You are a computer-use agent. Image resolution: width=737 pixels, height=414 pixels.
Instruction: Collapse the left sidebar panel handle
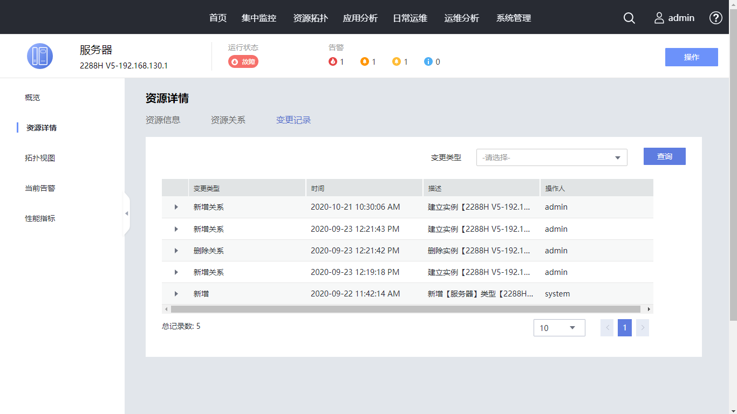click(x=127, y=213)
